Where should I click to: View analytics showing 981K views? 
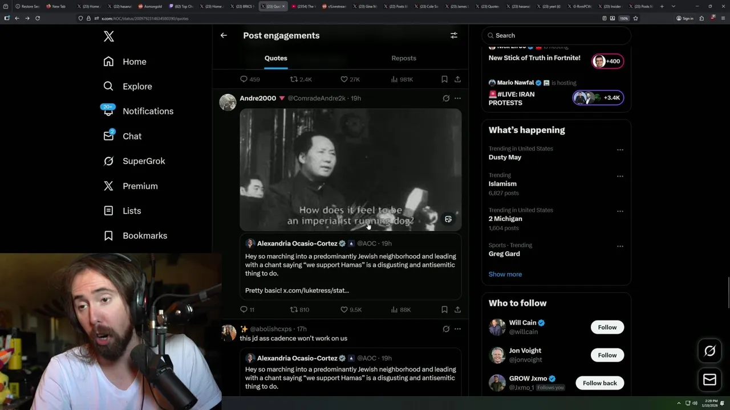click(402, 79)
